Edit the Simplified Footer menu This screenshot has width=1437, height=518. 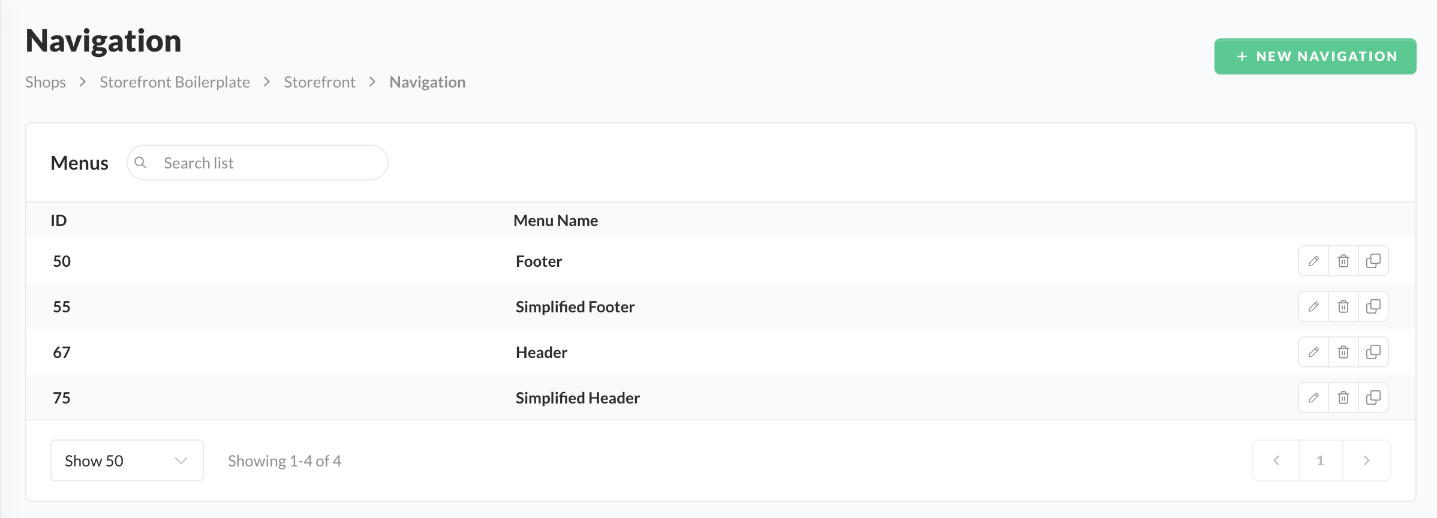click(x=1313, y=306)
